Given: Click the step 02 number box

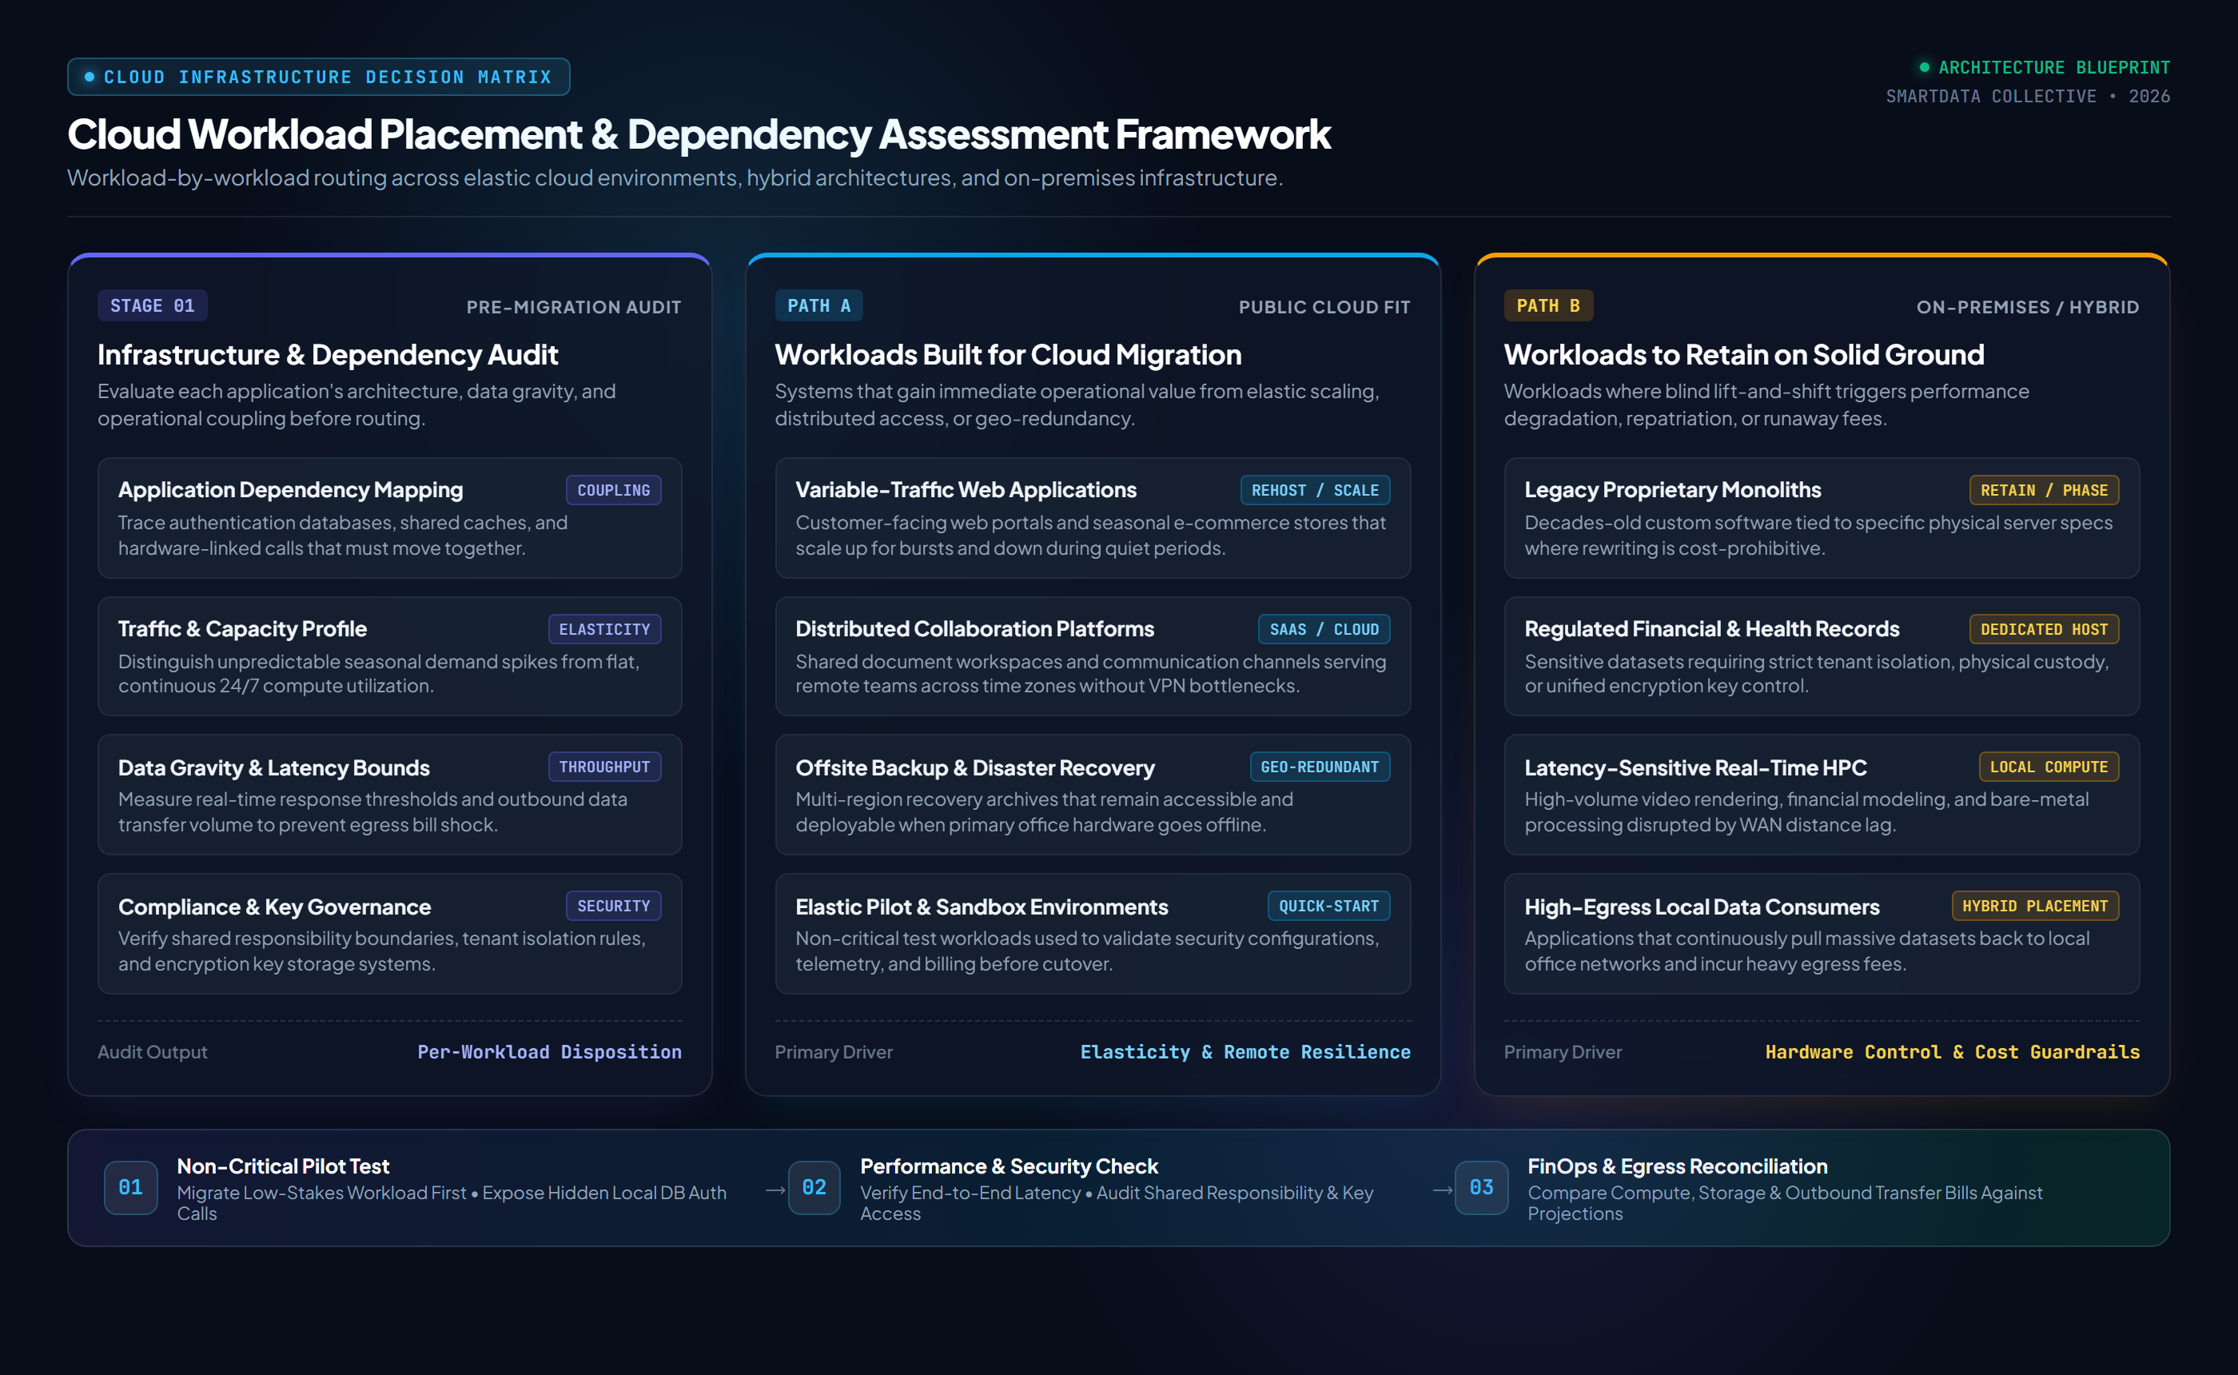Looking at the screenshot, I should click(814, 1188).
